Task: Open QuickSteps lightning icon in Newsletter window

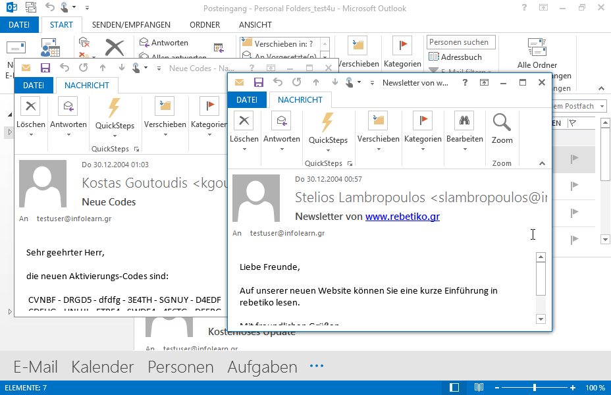Action: coord(328,122)
